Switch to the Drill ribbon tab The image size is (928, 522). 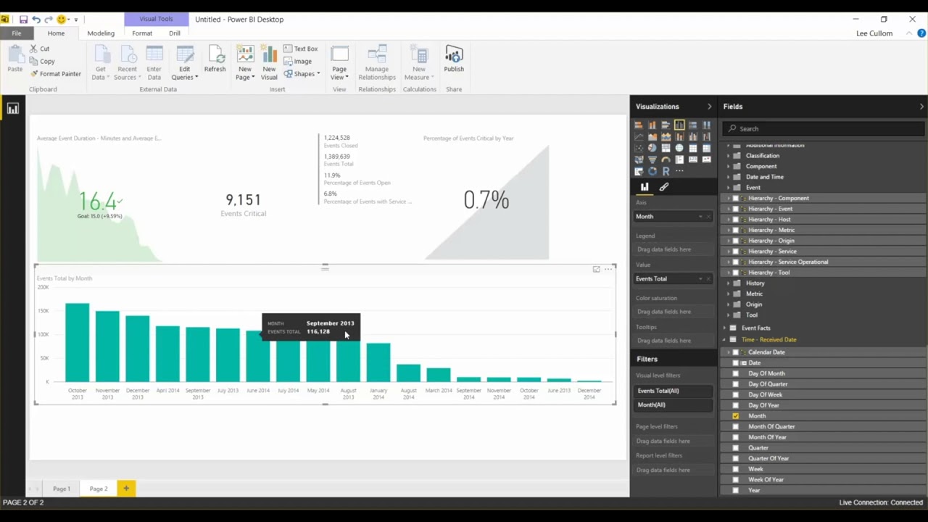[175, 33]
